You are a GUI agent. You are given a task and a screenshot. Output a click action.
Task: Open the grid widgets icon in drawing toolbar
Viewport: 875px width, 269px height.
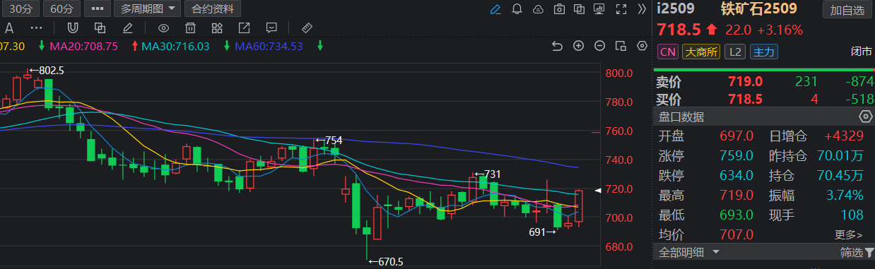pyautogui.click(x=218, y=28)
